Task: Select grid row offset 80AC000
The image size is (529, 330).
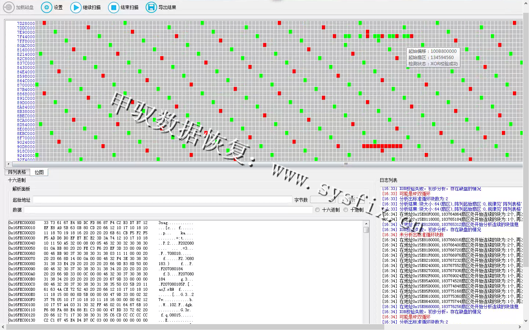Action: [26, 45]
